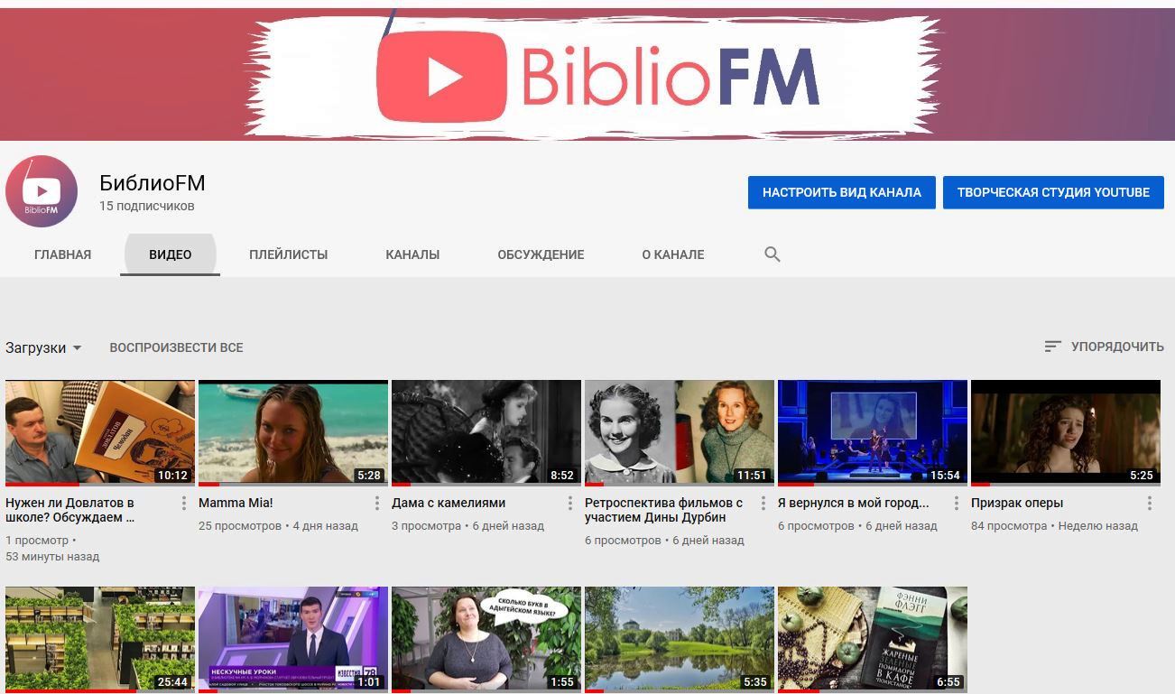Open the Обсуждение tab
1175x694 pixels.
coord(541,254)
